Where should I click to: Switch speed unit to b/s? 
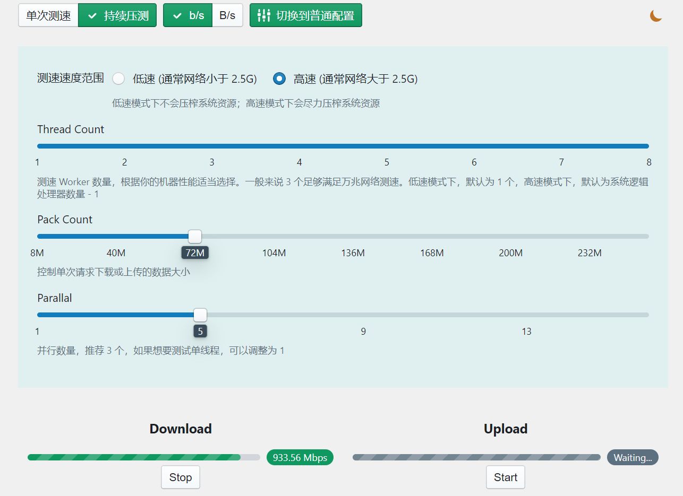coord(188,15)
